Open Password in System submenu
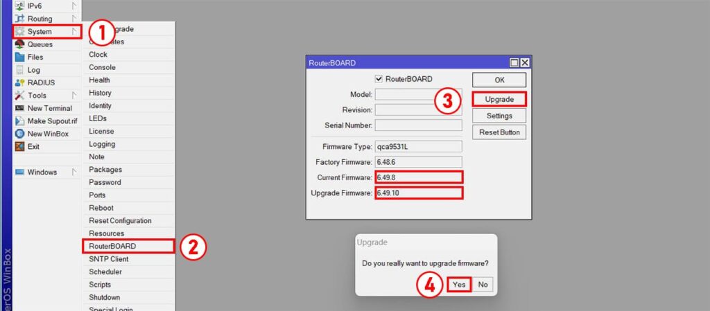 pos(128,182)
